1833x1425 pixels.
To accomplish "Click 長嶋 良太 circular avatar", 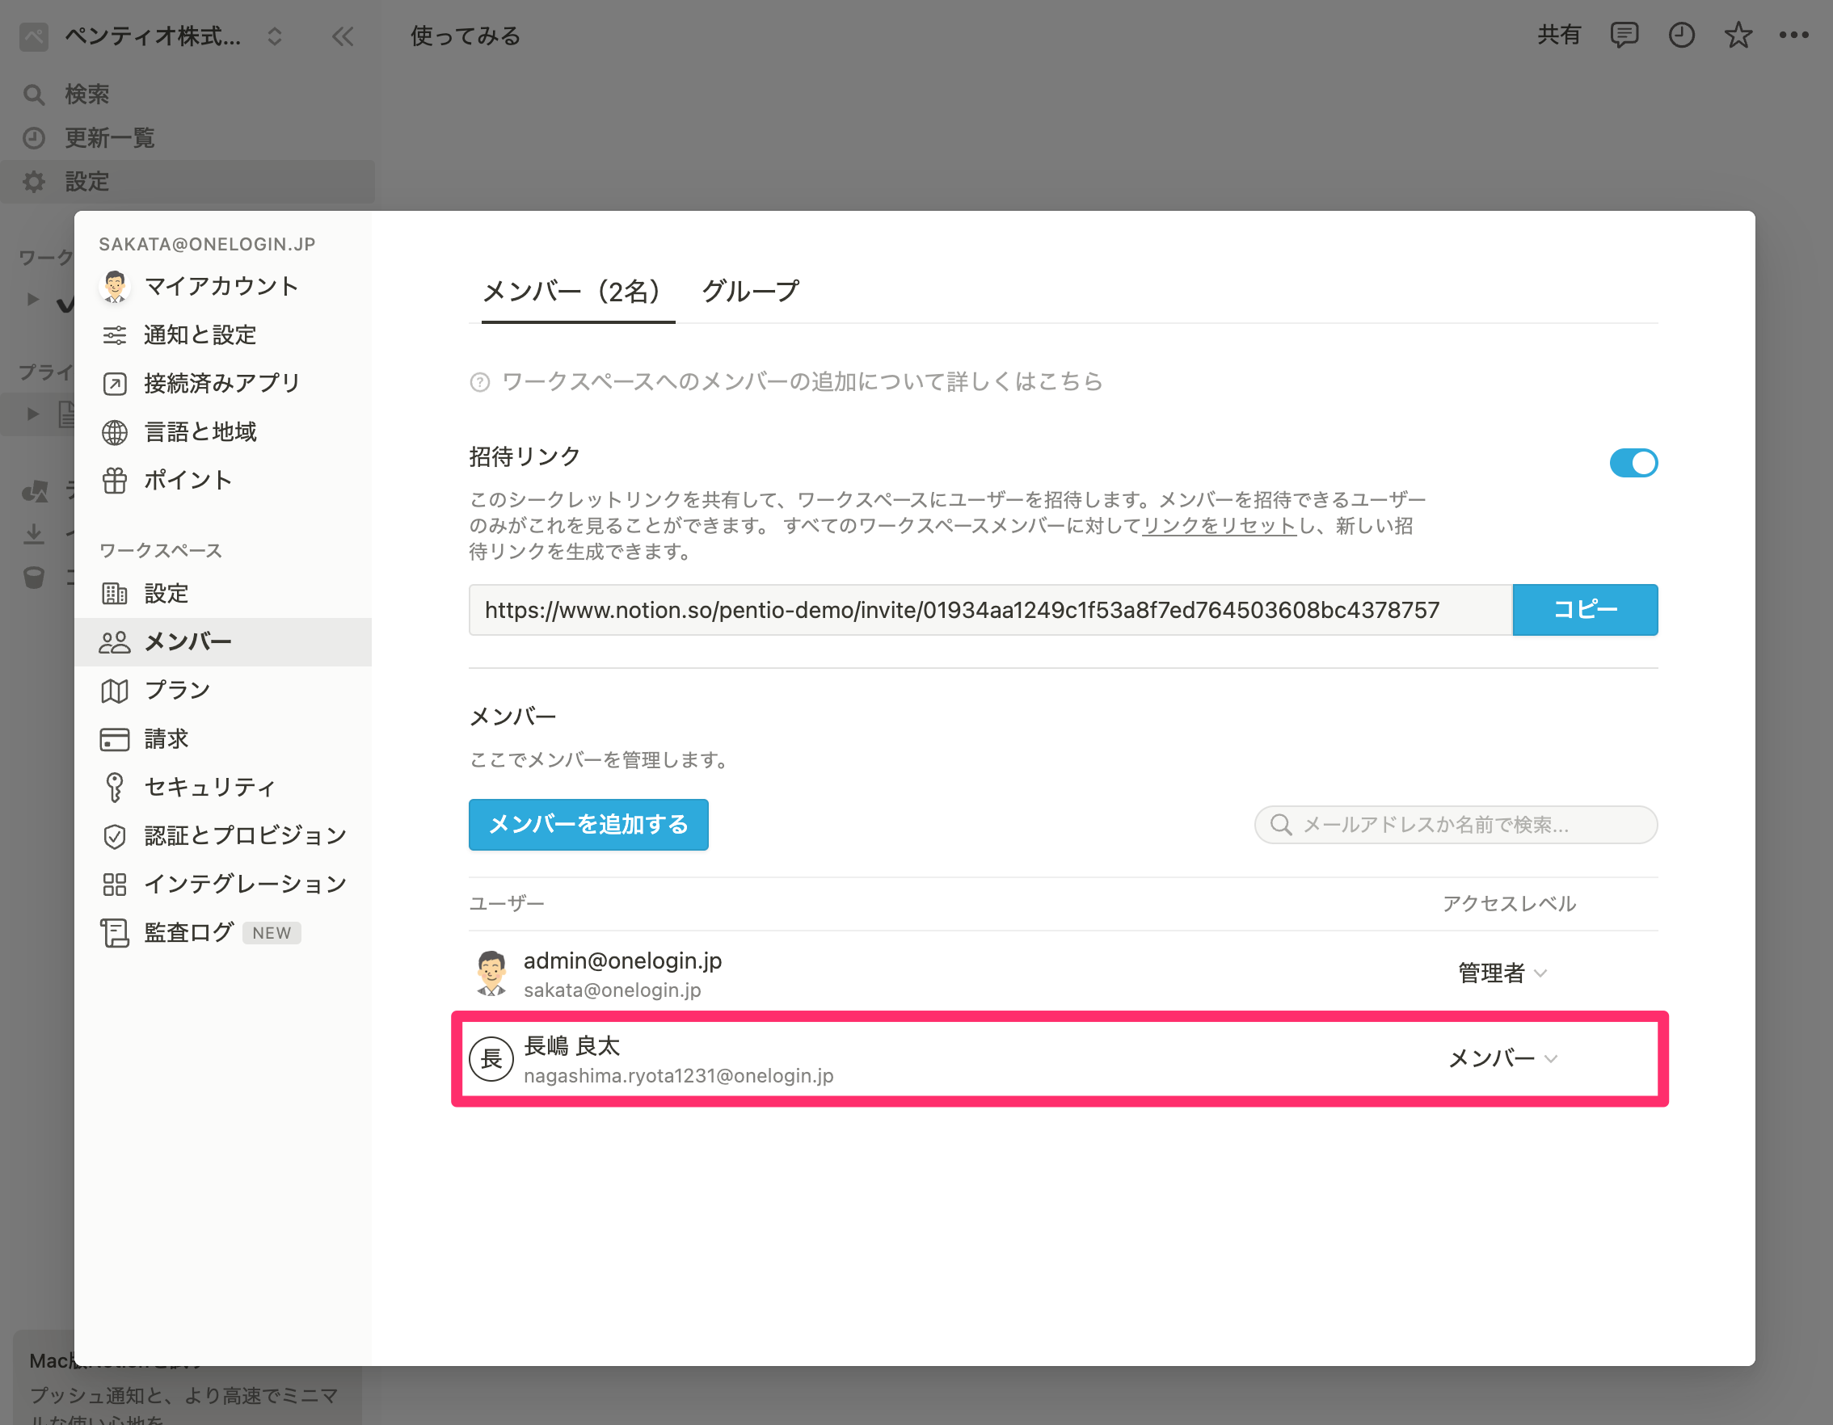I will pos(491,1059).
